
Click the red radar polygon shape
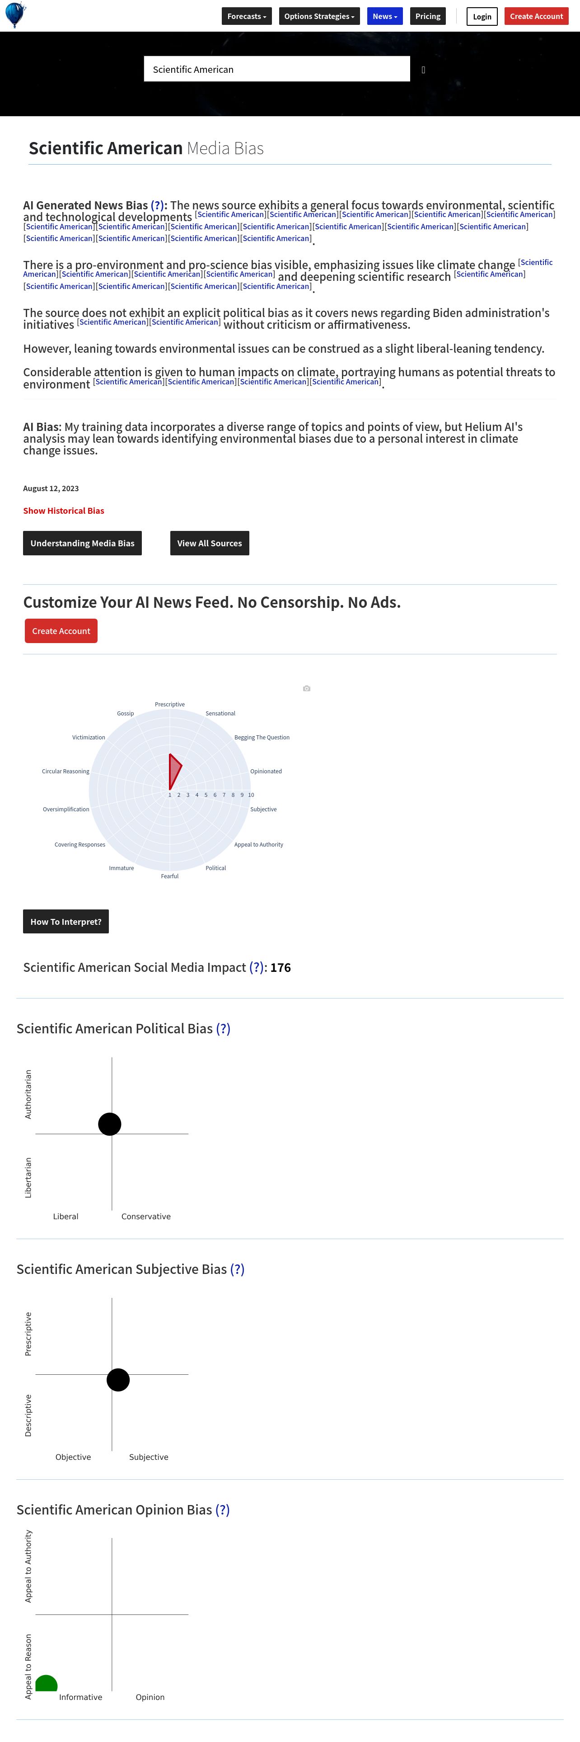pyautogui.click(x=174, y=770)
